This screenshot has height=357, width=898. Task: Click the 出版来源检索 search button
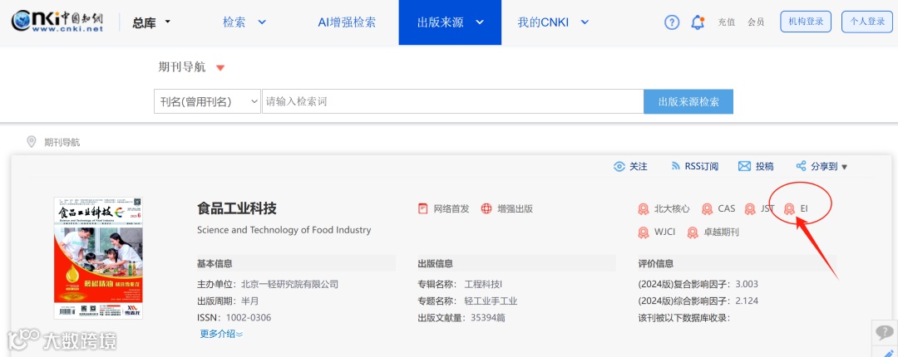[x=688, y=101]
